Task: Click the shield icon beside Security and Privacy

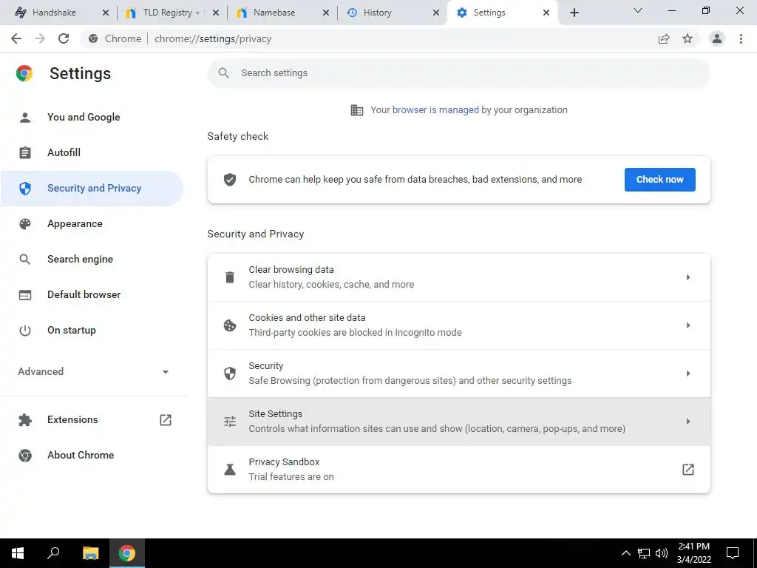Action: [x=25, y=189]
